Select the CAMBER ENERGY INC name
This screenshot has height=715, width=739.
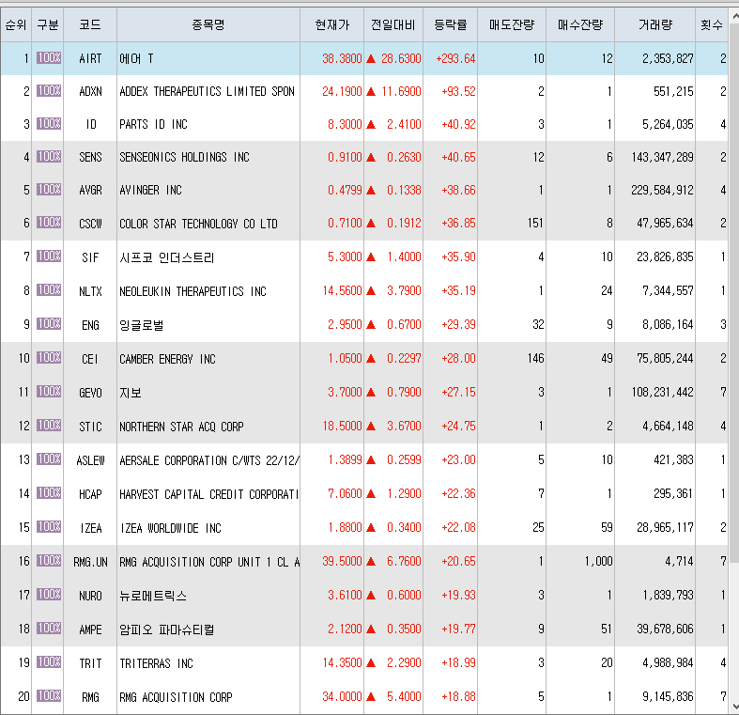(167, 360)
